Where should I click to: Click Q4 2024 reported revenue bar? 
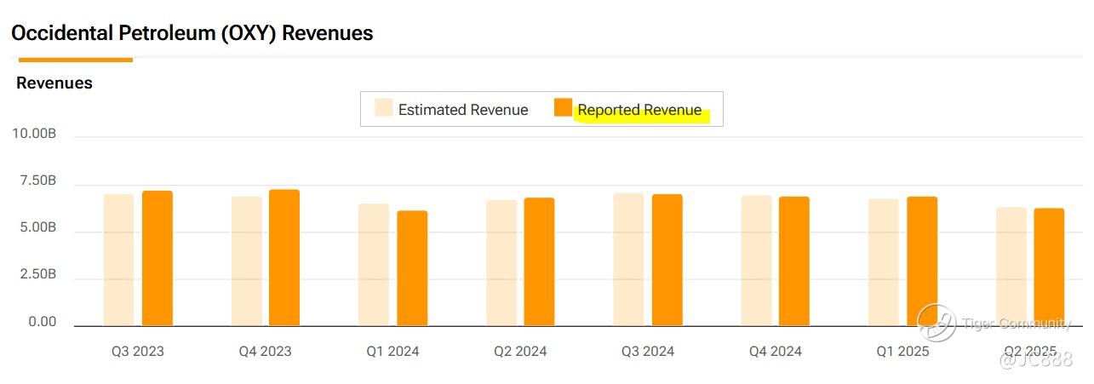pos(794,261)
